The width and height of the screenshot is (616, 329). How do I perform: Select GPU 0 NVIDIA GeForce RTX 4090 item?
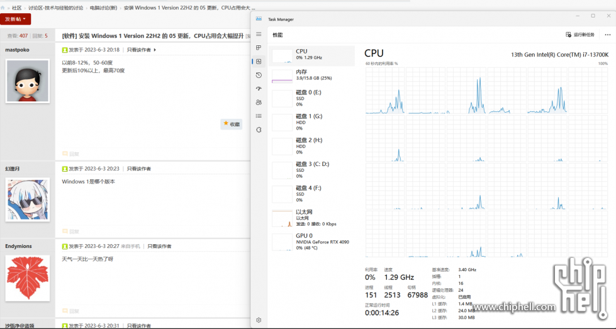[x=312, y=242]
